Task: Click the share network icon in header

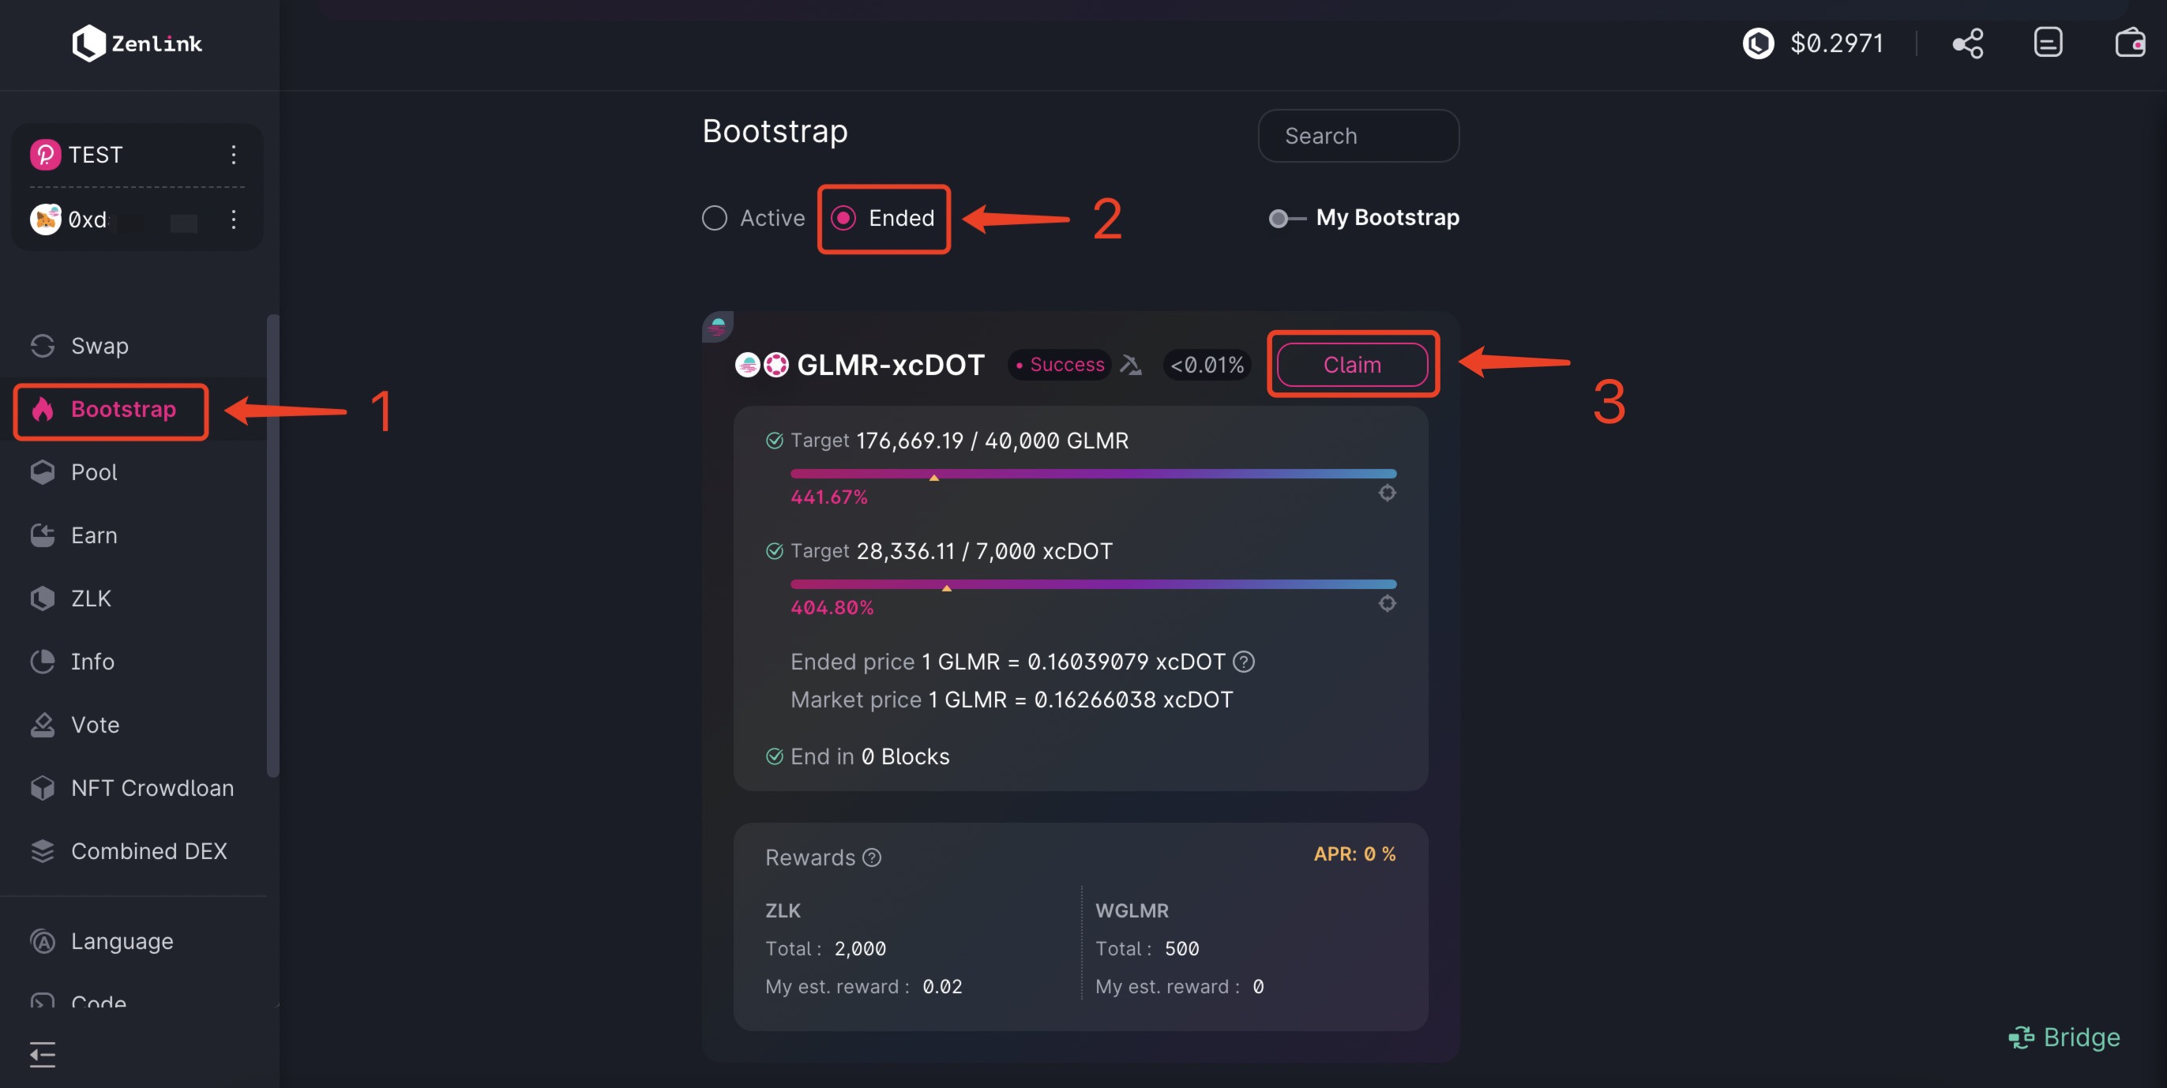Action: (1968, 43)
